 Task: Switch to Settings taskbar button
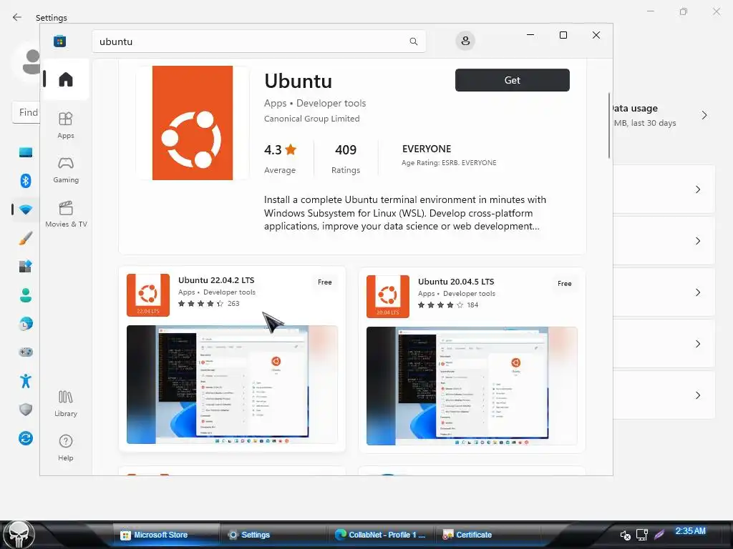point(273,535)
